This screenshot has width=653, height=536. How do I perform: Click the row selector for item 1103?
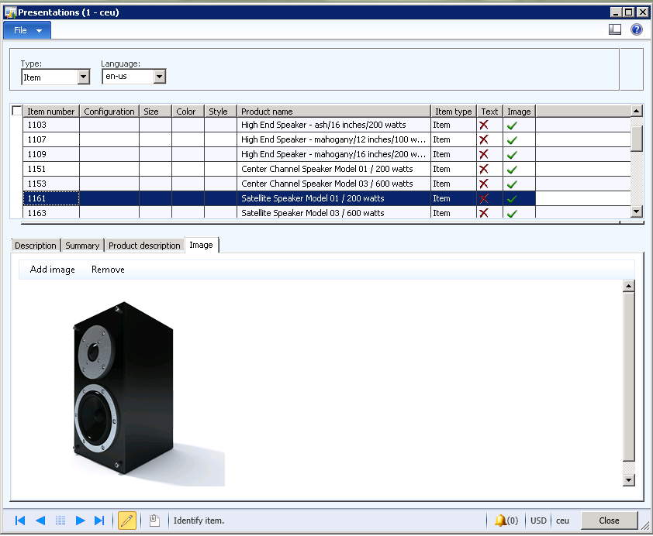17,125
